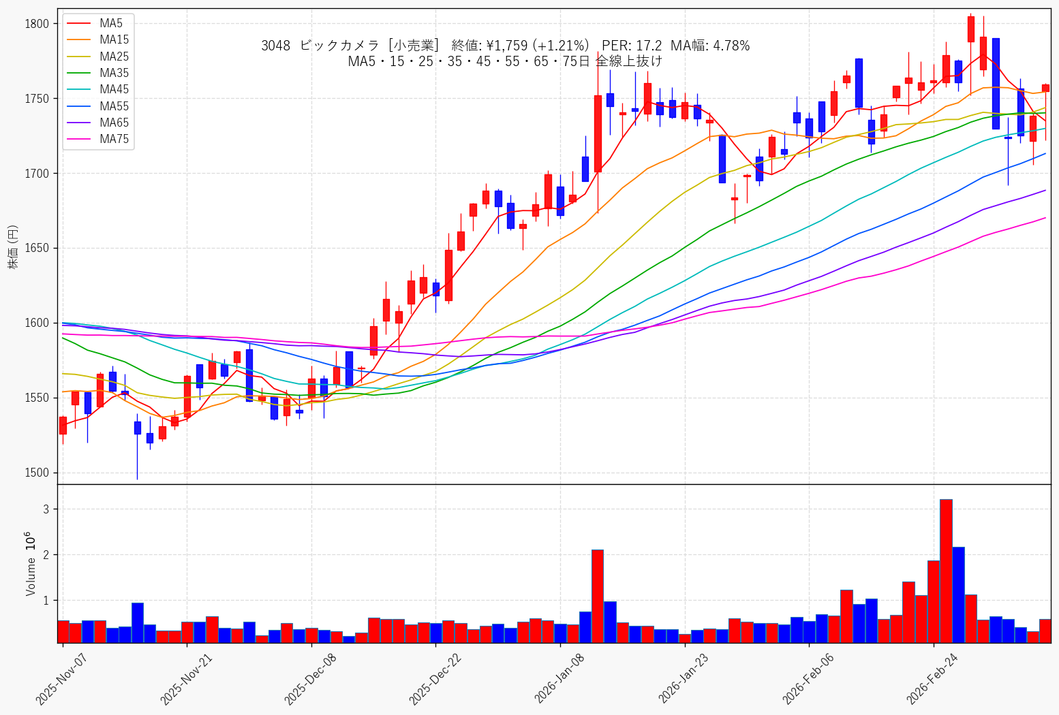Click the tallest red volume bar above 3 million
The height and width of the screenshot is (715, 1059).
click(x=946, y=571)
